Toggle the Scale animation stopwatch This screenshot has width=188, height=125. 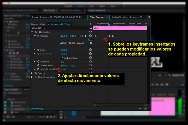pos(38,50)
